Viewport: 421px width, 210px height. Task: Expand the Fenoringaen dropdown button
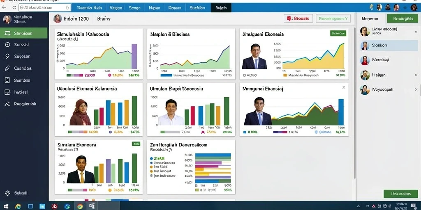click(x=333, y=18)
